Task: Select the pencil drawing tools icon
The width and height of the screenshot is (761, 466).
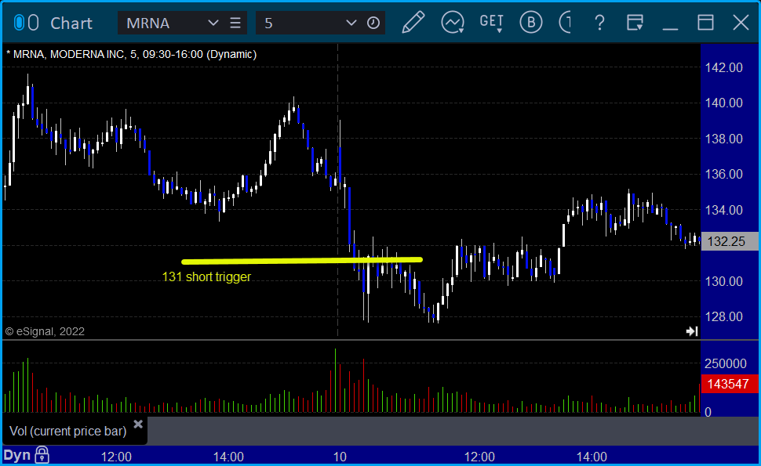Action: click(x=413, y=22)
